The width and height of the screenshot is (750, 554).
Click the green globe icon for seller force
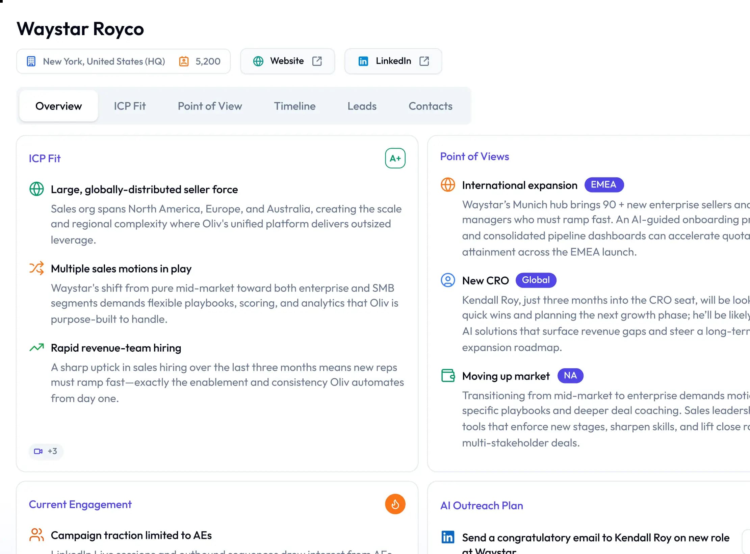36,189
